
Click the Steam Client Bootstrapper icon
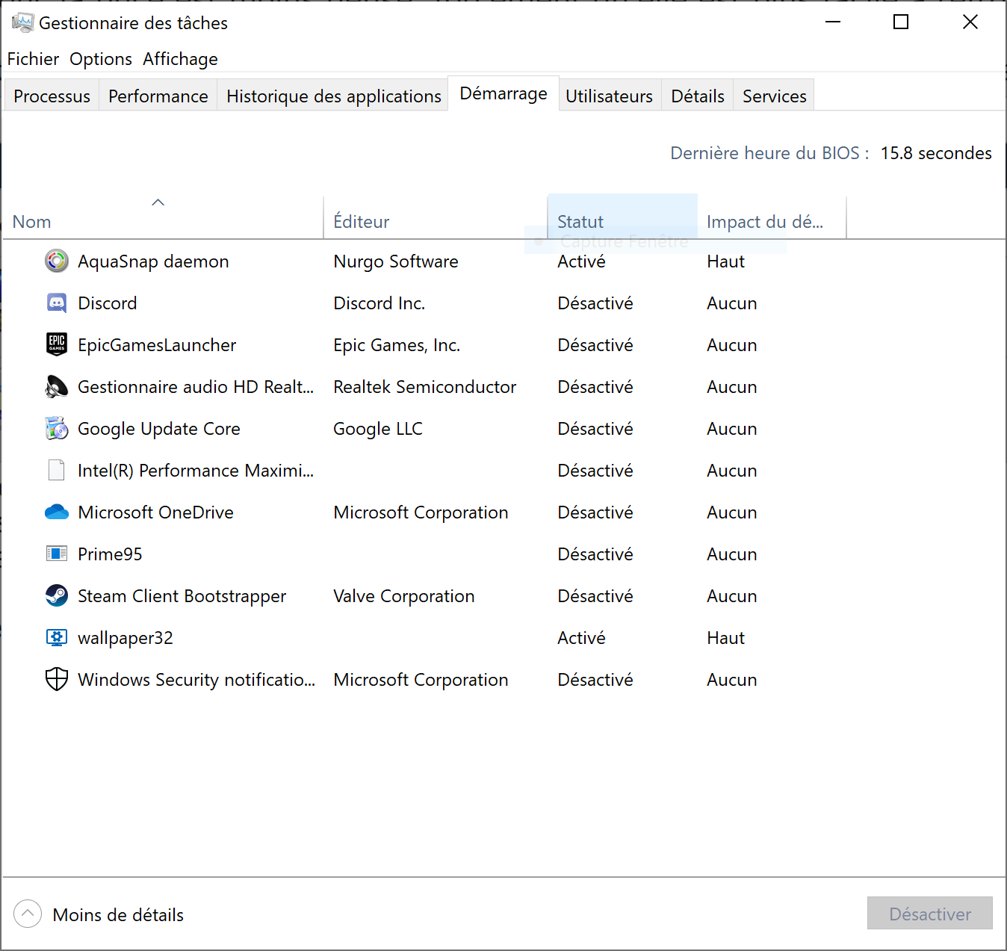coord(57,595)
